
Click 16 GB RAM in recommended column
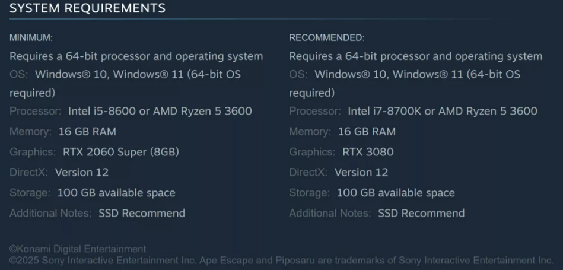tap(367, 131)
